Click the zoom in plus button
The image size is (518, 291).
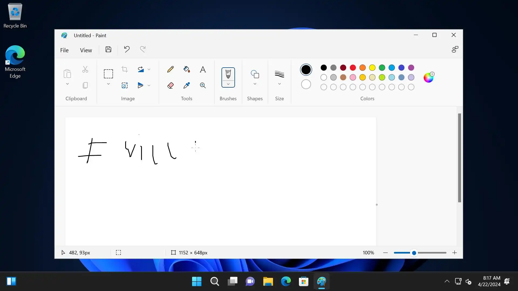(x=454, y=252)
